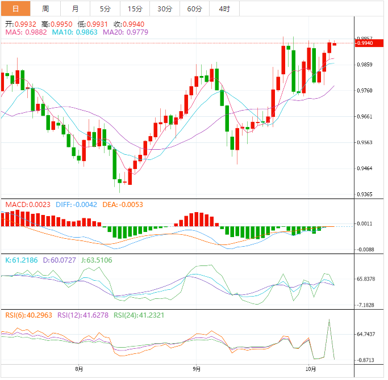Click the 0.9365 price axis label
Image resolution: width=388 pixels, height=380 pixels.
tap(365, 195)
